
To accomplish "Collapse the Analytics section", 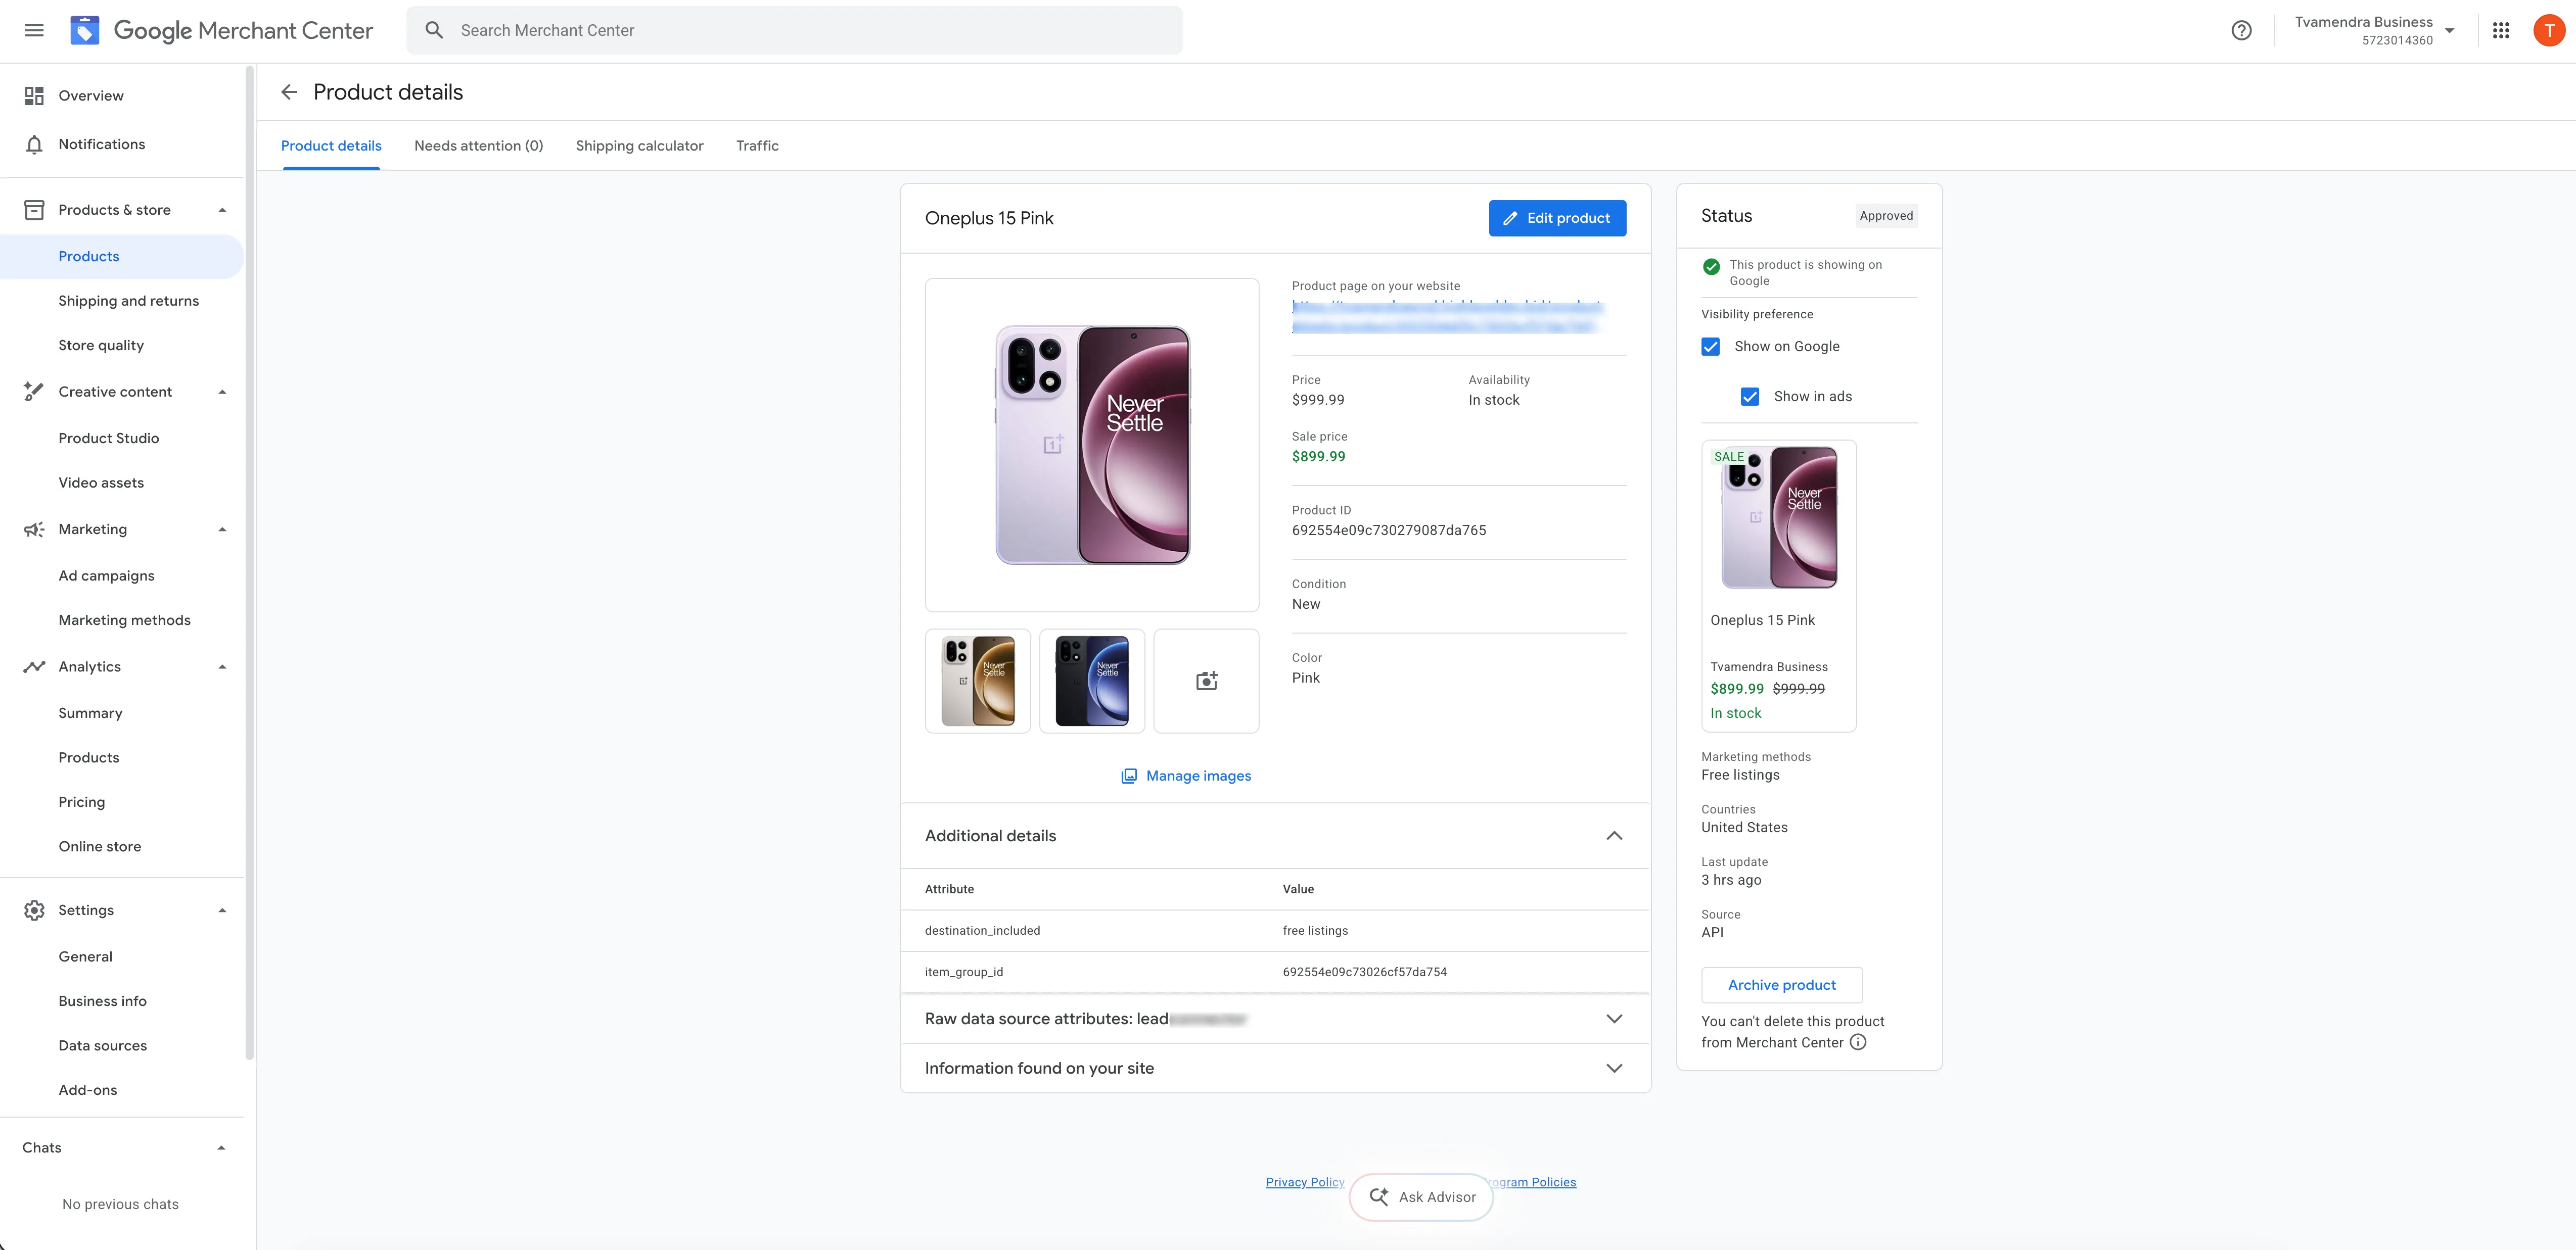I will 222,666.
